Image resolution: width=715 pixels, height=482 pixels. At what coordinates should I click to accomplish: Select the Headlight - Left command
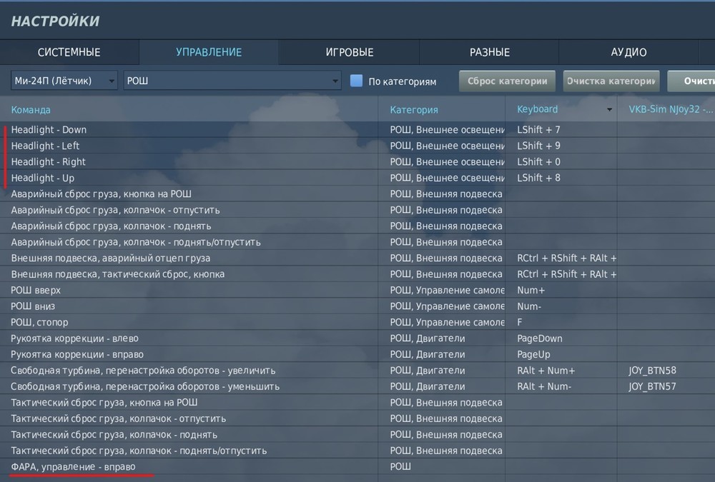tap(45, 146)
